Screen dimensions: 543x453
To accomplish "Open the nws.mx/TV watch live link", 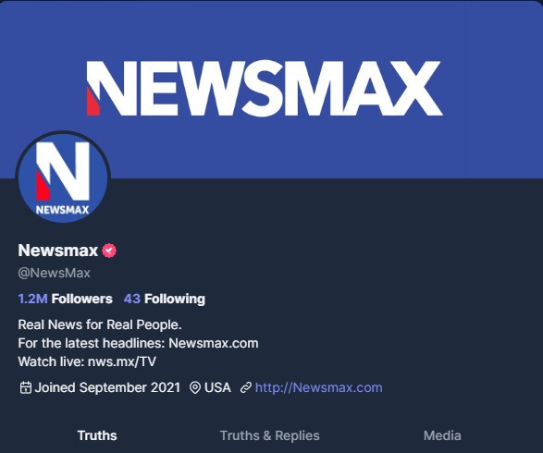I will (x=122, y=361).
